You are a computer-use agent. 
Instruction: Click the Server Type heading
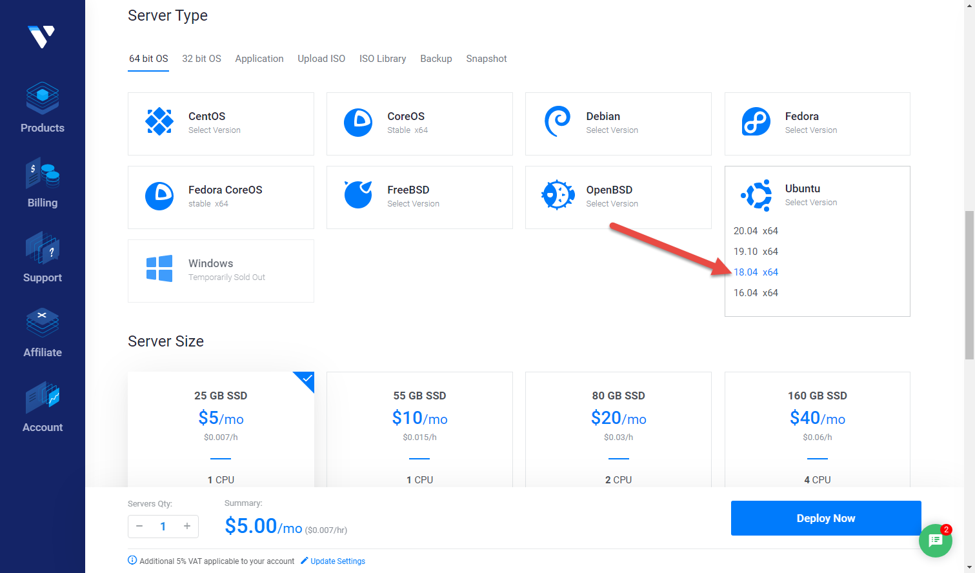(x=168, y=15)
